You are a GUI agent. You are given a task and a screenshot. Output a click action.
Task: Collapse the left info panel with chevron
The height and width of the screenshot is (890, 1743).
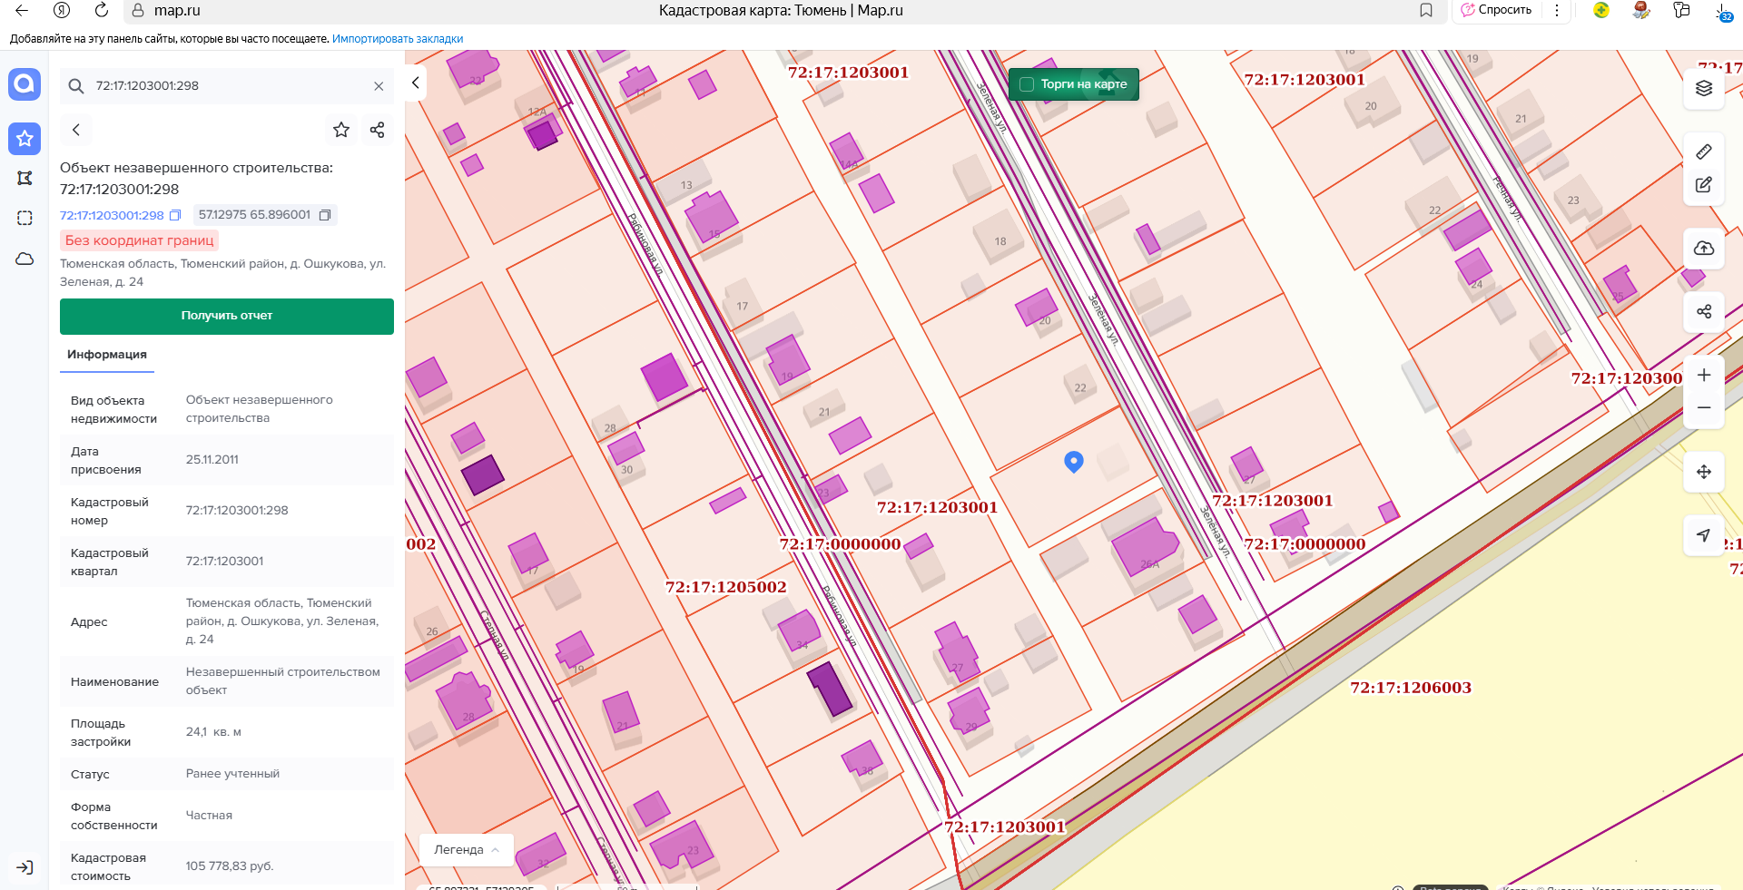point(415,83)
